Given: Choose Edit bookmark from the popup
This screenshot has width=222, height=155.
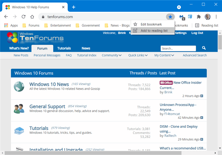Looking at the screenshot, I should (x=153, y=24).
